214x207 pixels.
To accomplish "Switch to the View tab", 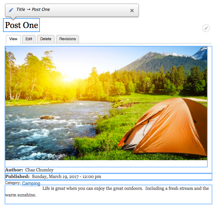I will (x=13, y=39).
